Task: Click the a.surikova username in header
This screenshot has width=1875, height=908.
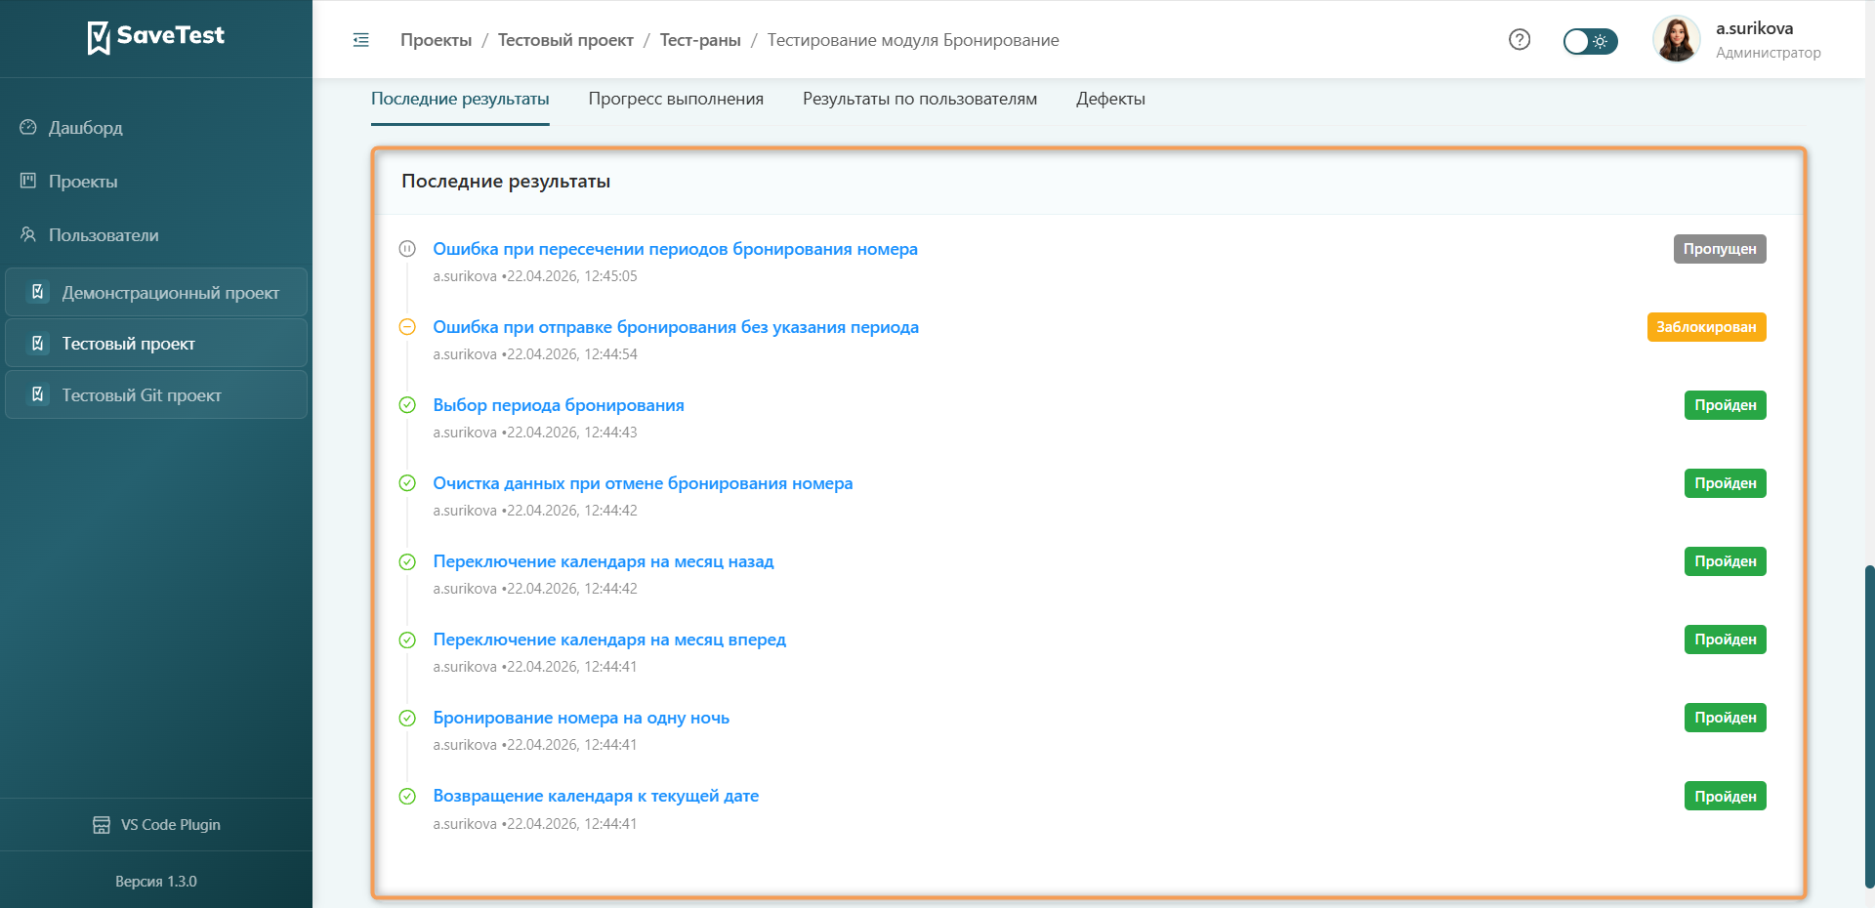Action: click(1754, 28)
